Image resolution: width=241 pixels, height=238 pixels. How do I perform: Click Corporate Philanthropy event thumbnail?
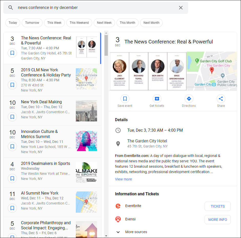pyautogui.click(x=87, y=229)
